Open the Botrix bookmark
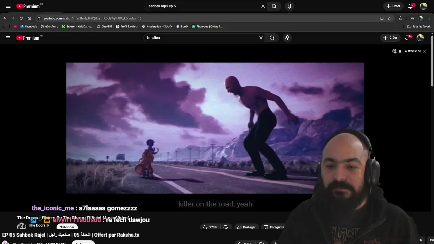 [182, 26]
